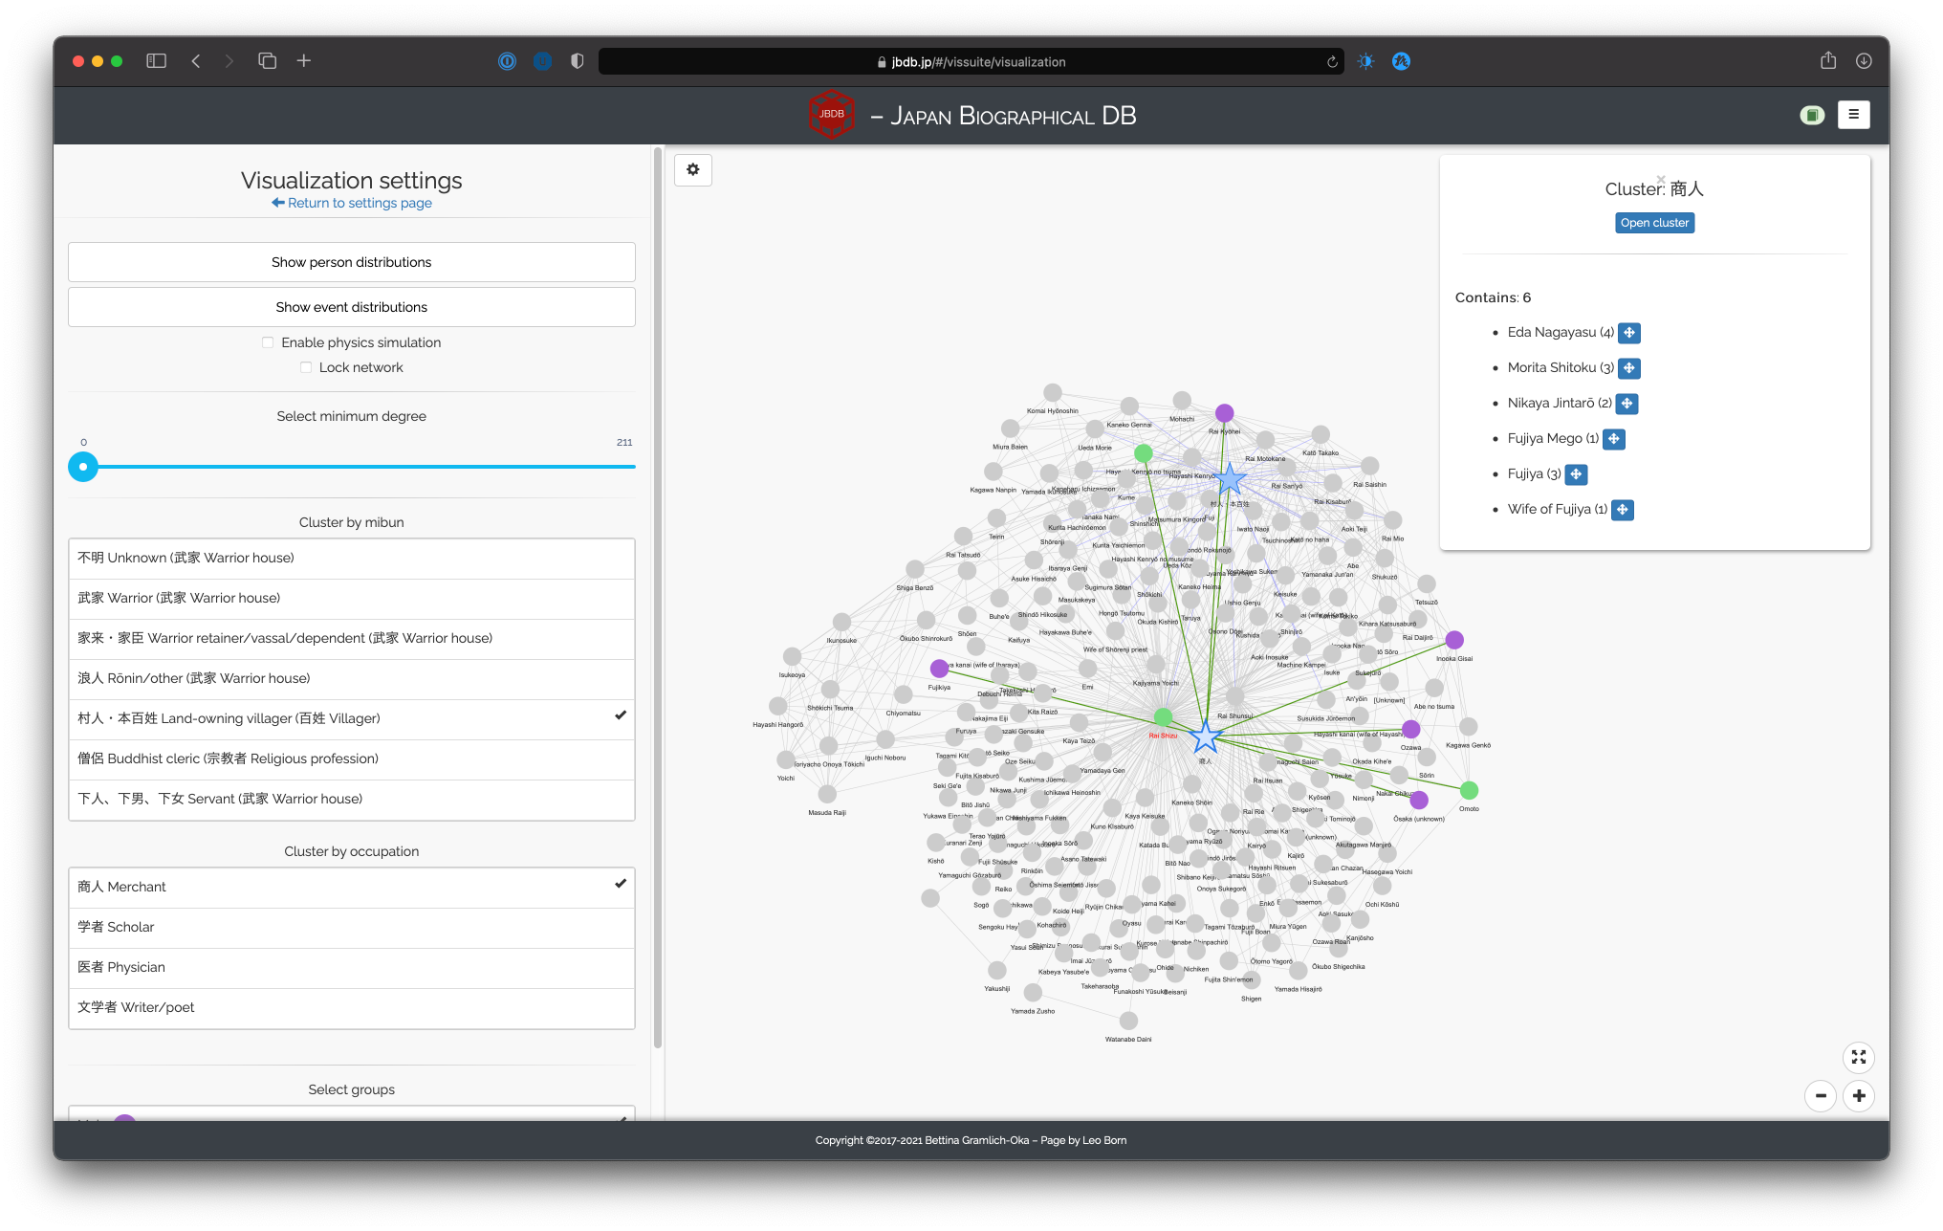Focus node icon next to Morita Shitoku
The image size is (1943, 1231).
click(x=1629, y=368)
